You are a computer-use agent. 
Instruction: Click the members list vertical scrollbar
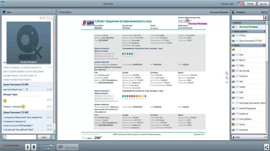click(x=267, y=77)
